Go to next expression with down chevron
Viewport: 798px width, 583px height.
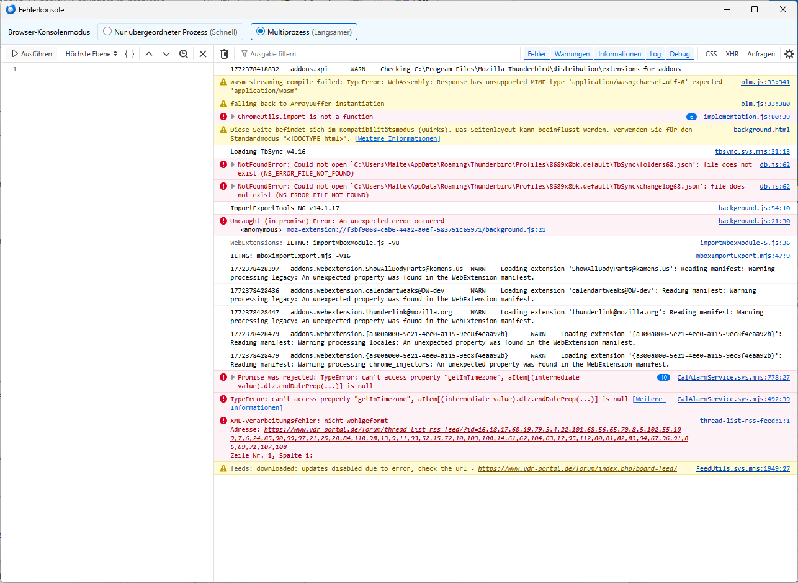coord(166,54)
